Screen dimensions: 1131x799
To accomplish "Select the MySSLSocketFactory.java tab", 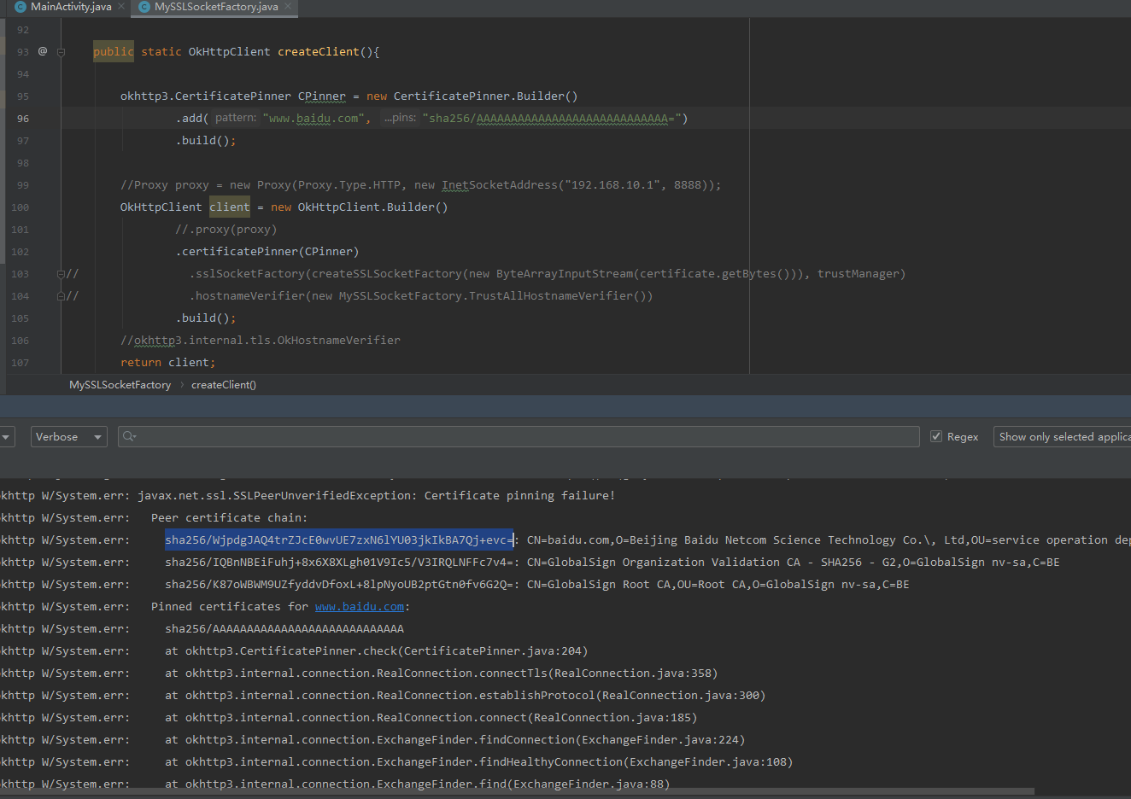I will [x=216, y=7].
